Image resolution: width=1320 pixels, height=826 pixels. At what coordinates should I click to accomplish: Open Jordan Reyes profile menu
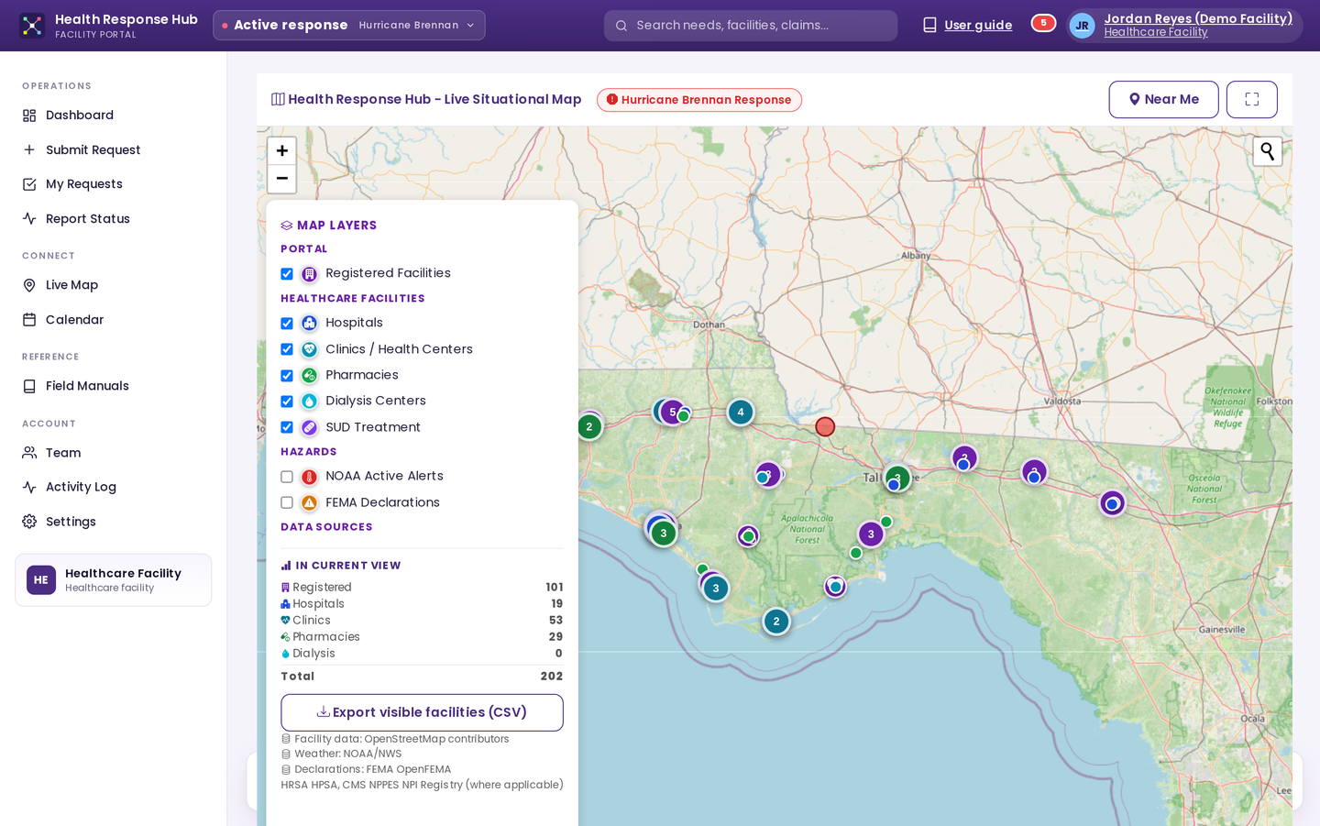pos(1185,26)
